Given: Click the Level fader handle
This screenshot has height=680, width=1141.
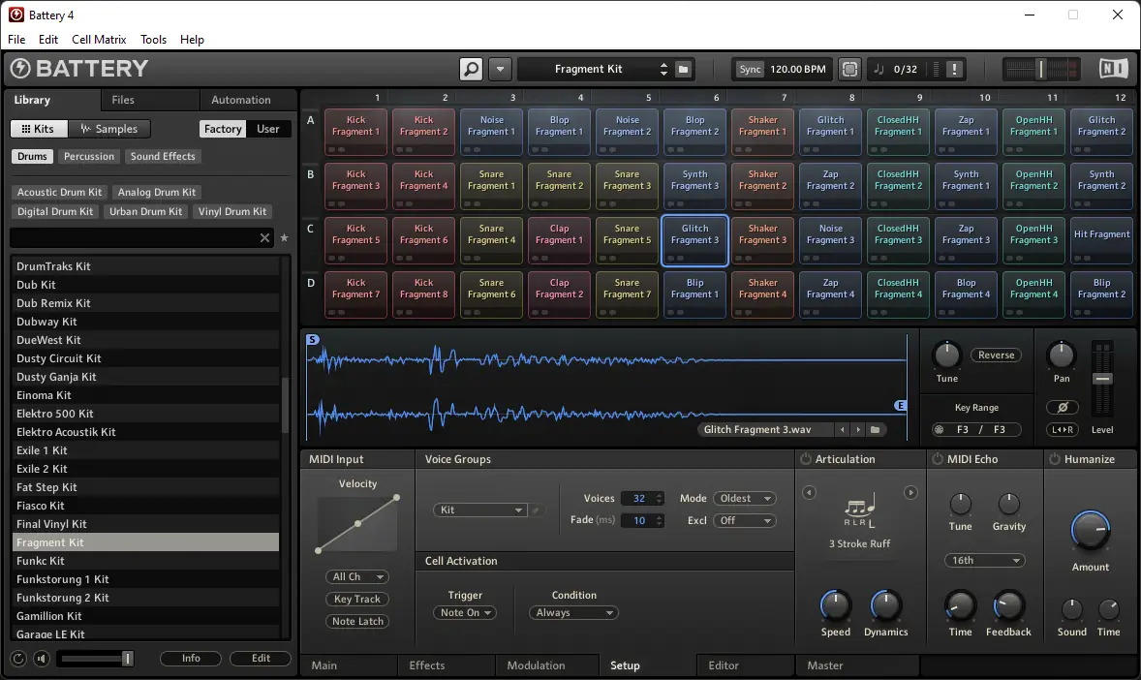Looking at the screenshot, I should 1102,379.
